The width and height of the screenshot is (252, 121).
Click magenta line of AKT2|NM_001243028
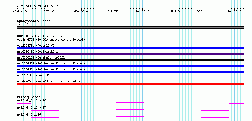[130, 103]
